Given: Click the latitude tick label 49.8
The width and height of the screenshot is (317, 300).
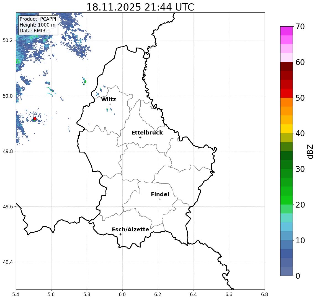Looking at the screenshot, I should tap(7, 151).
